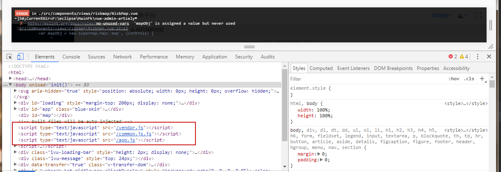Select the Computed sidebar tab

[x=321, y=68]
